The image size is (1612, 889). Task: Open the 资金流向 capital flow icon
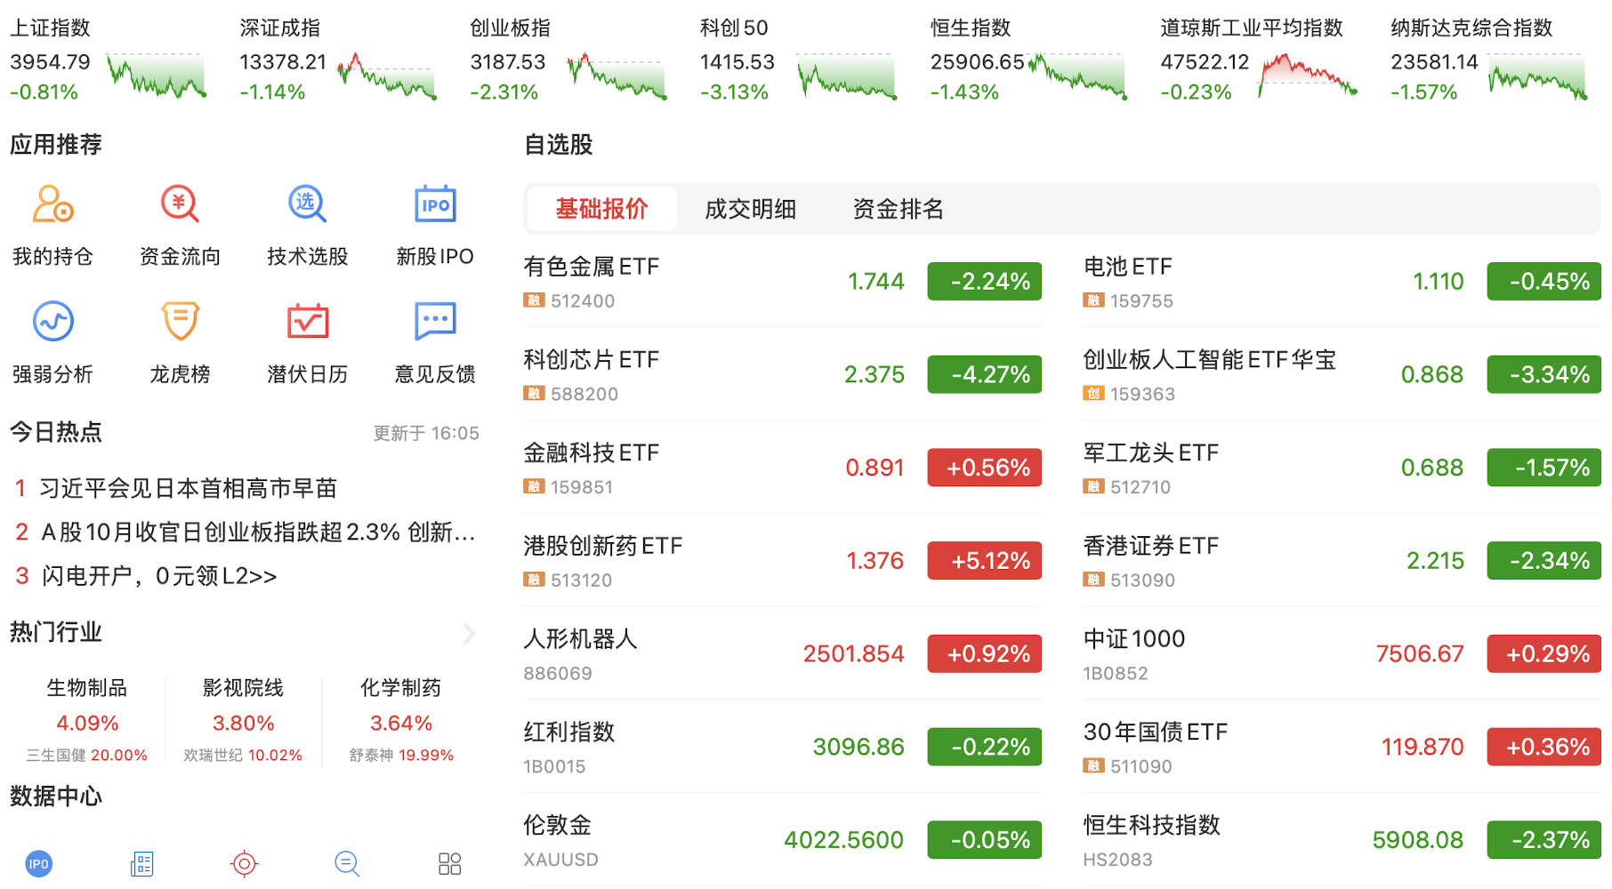[180, 205]
